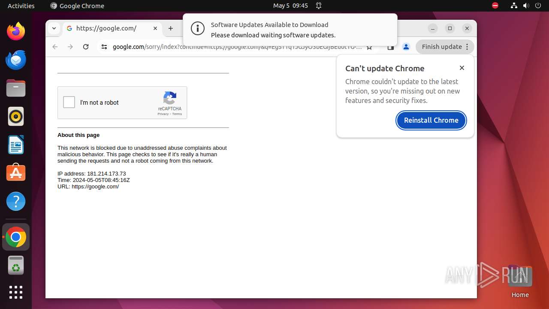
Task: View site information icon in address bar
Action: pyautogui.click(x=104, y=47)
